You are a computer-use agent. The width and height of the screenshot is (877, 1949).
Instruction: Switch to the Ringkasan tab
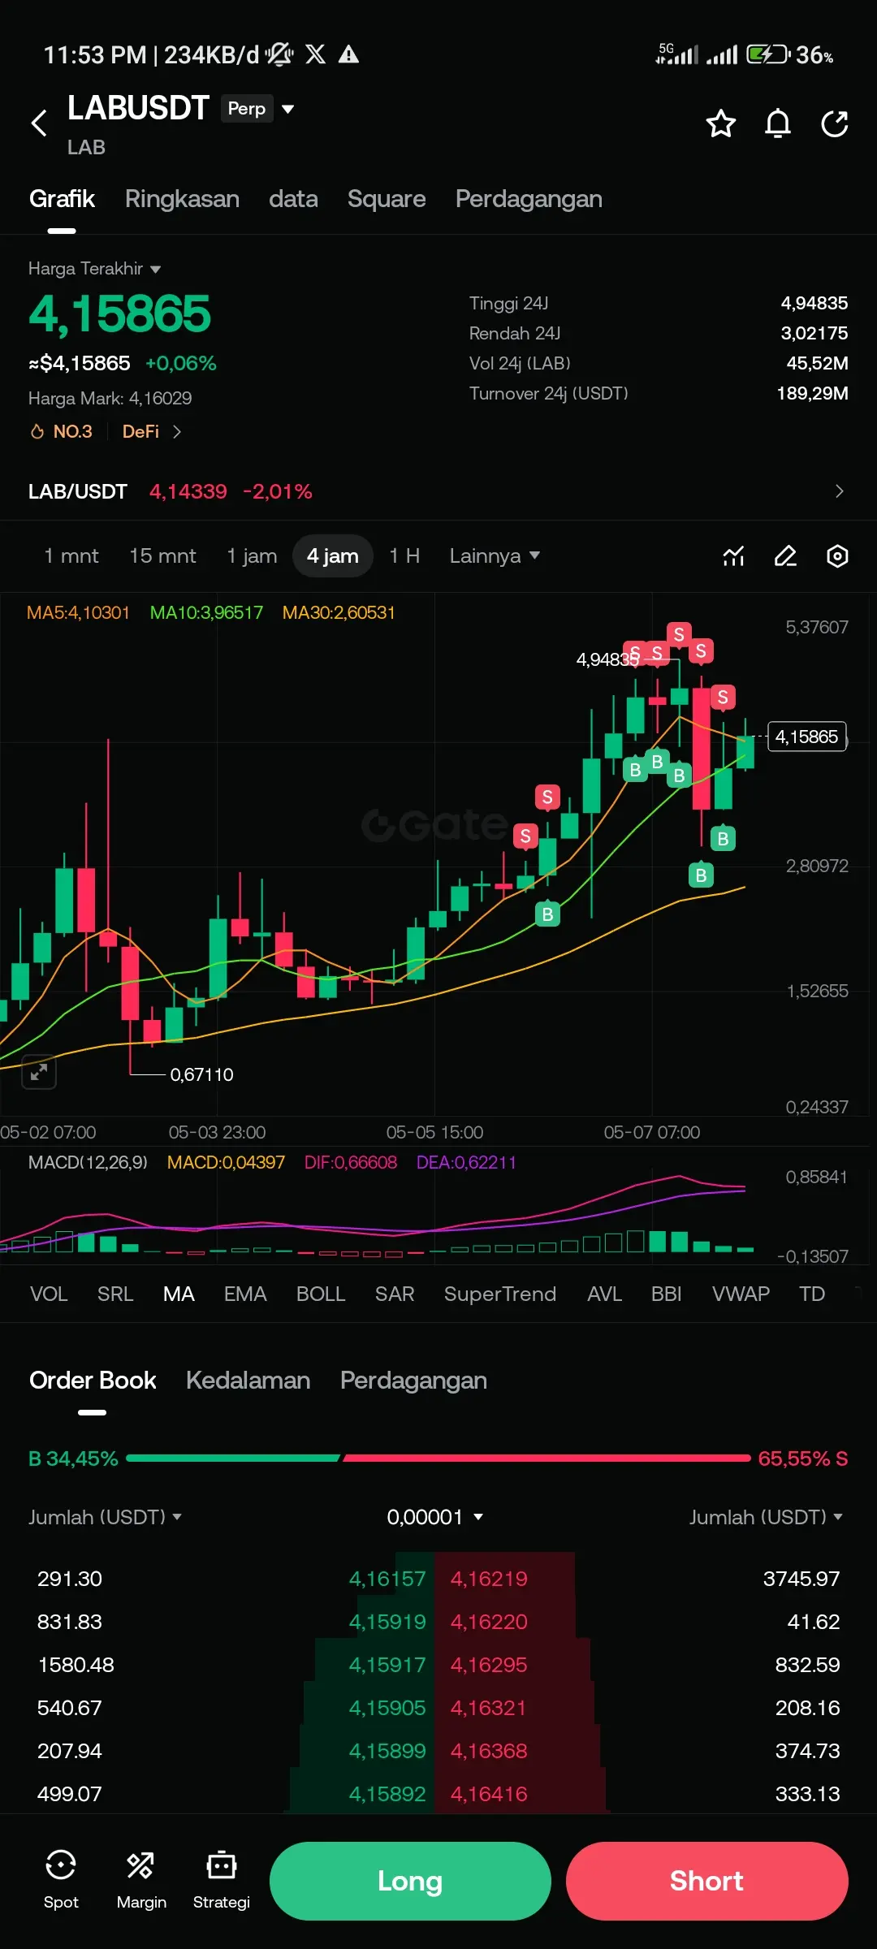(182, 199)
